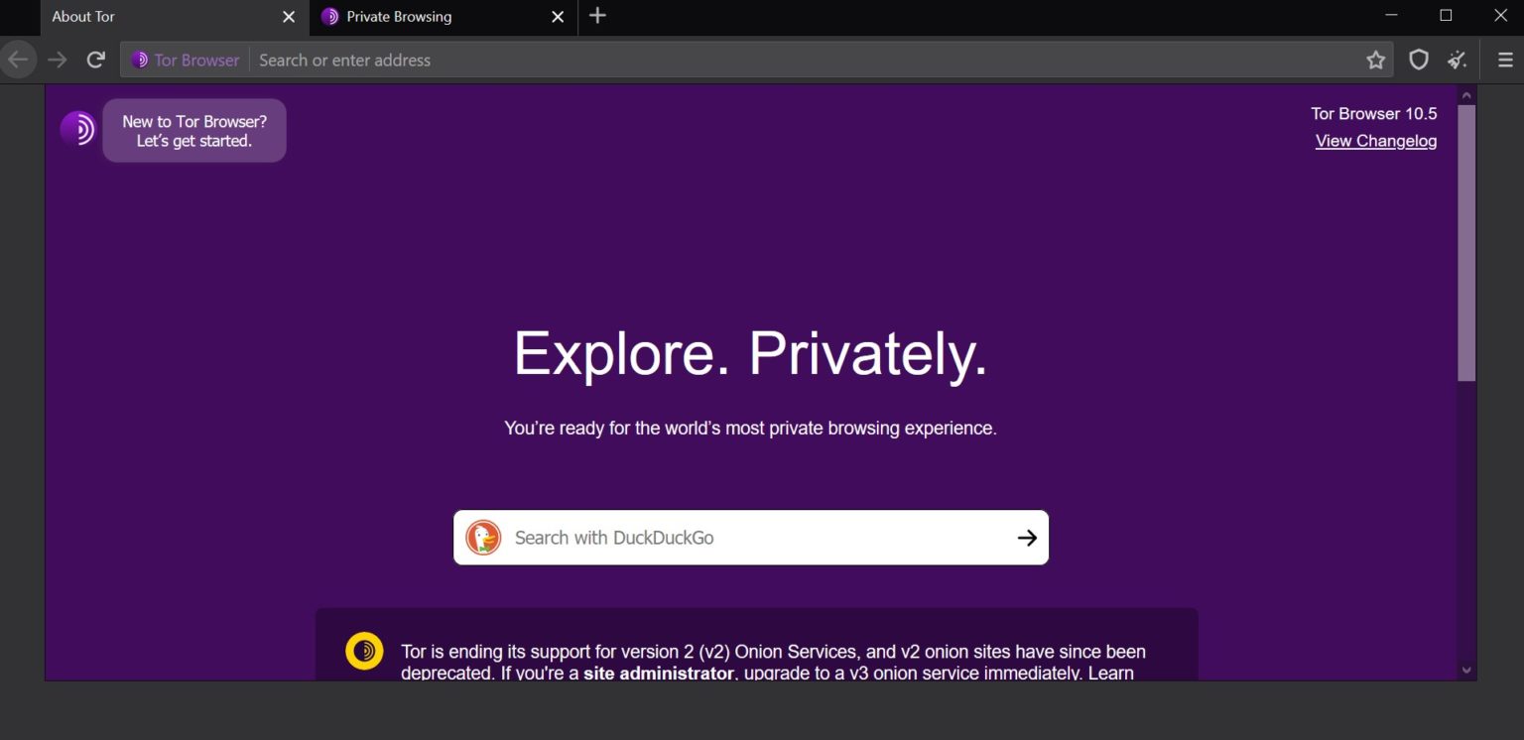Image resolution: width=1524 pixels, height=740 pixels.
Task: Click the DuckDuckGo logo in search box
Action: click(483, 538)
